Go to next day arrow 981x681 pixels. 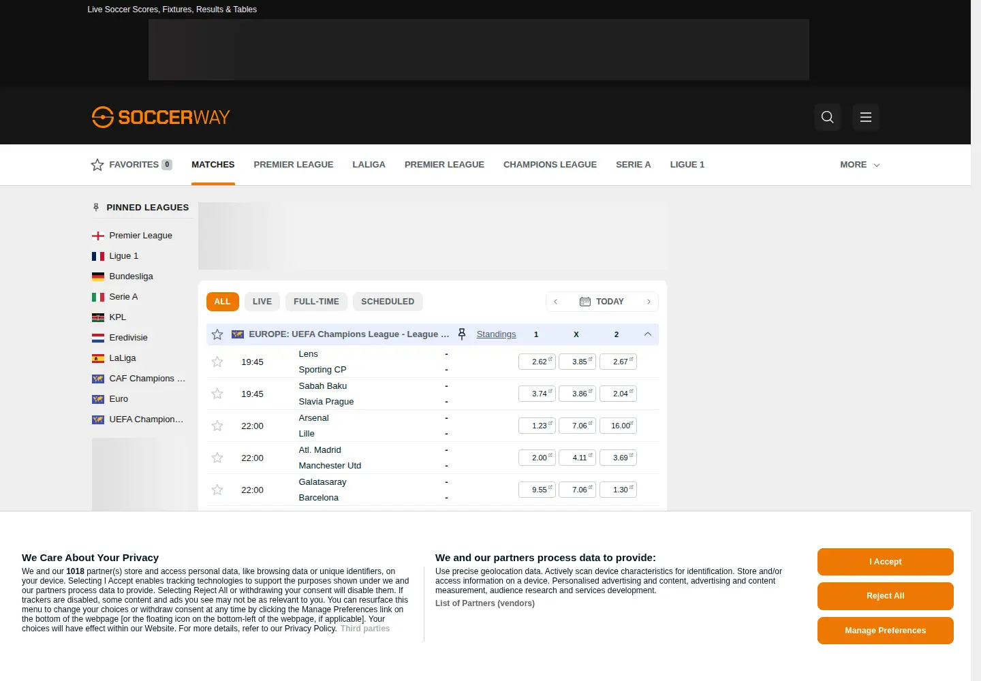(649, 302)
